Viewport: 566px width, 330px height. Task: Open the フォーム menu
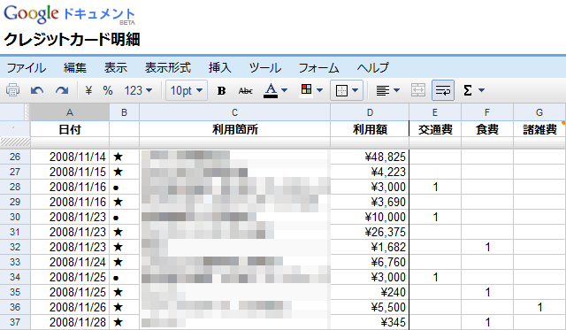[318, 67]
